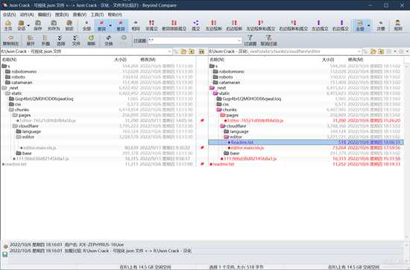This screenshot has width=410, height=270.
Task: Open the 主页 home view icon
Action: [8, 25]
